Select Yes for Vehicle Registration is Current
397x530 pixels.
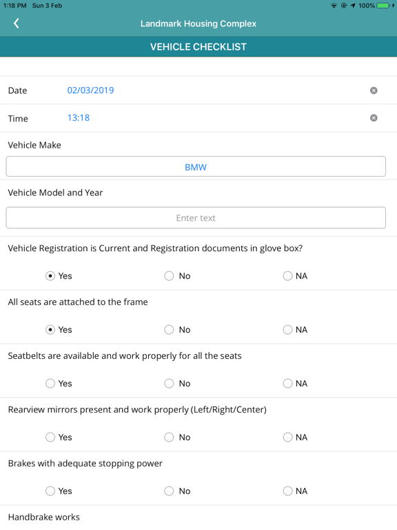coord(50,276)
